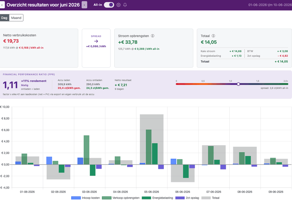The image size is (292, 206).
Task: Click the date range 01-06-2026 t/m 10-06-2026
Action: click(x=270, y=5)
